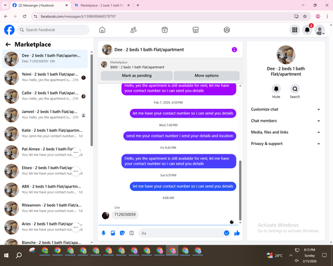
Task: Send a thumbs-up like
Action: tap(237, 233)
